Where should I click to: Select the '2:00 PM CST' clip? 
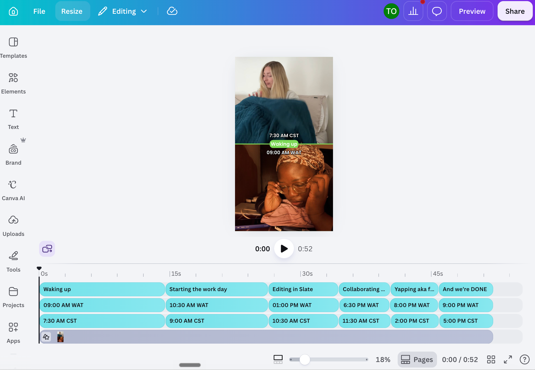[415, 321]
